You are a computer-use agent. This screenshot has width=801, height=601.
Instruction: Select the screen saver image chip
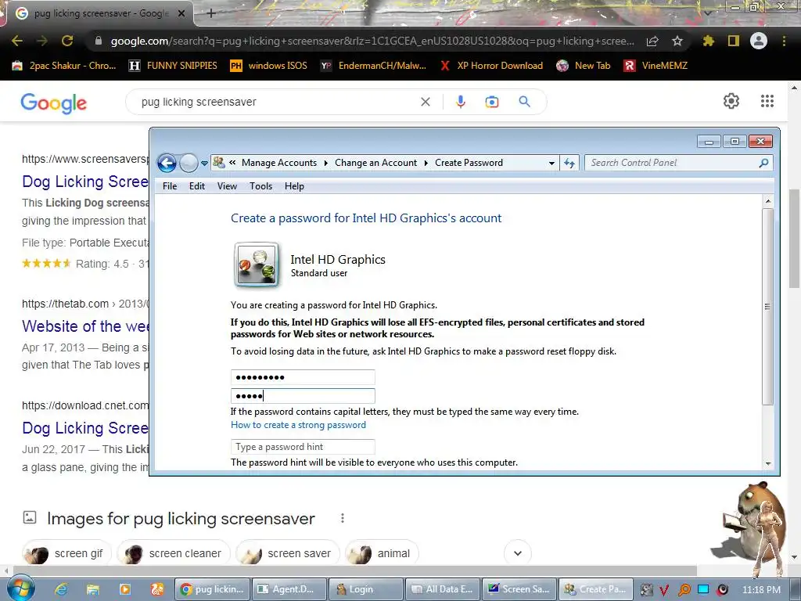click(288, 553)
